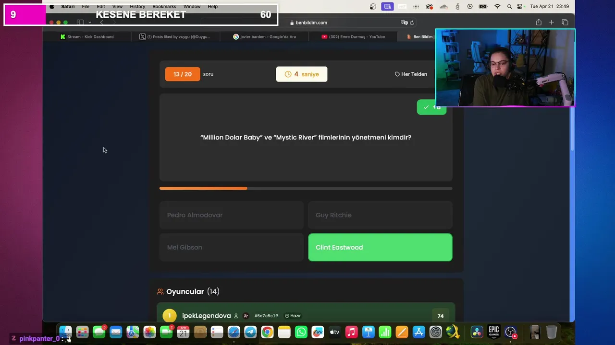Click the battery status icon

tap(483, 6)
